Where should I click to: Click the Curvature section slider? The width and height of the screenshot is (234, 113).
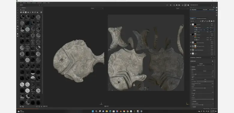click(x=202, y=105)
